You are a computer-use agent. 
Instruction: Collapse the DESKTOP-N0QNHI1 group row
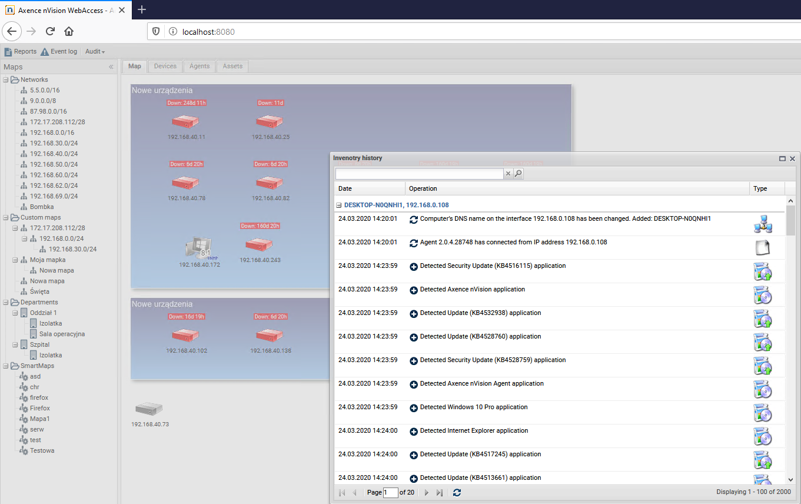point(339,205)
